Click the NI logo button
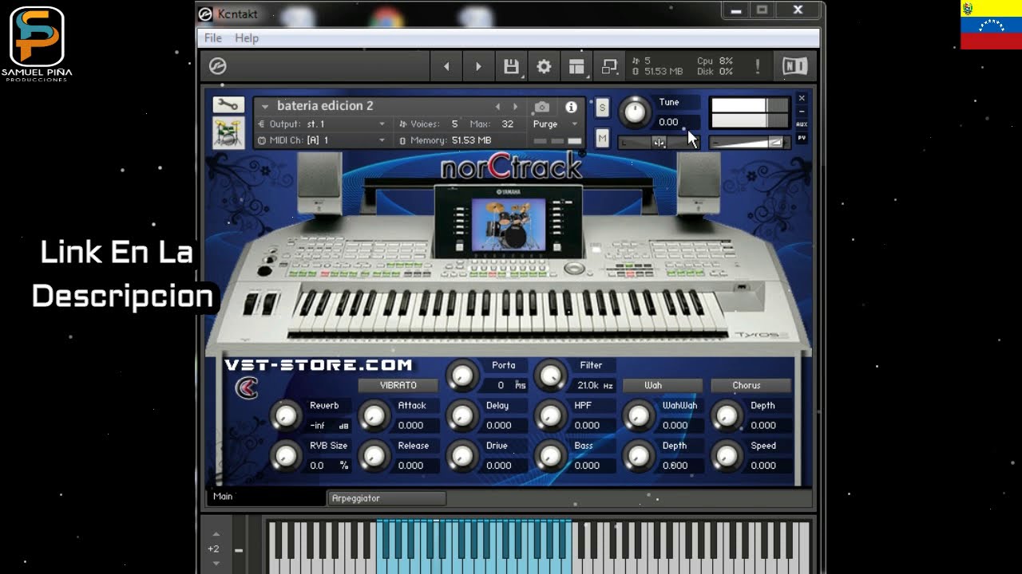The width and height of the screenshot is (1022, 574). point(794,67)
